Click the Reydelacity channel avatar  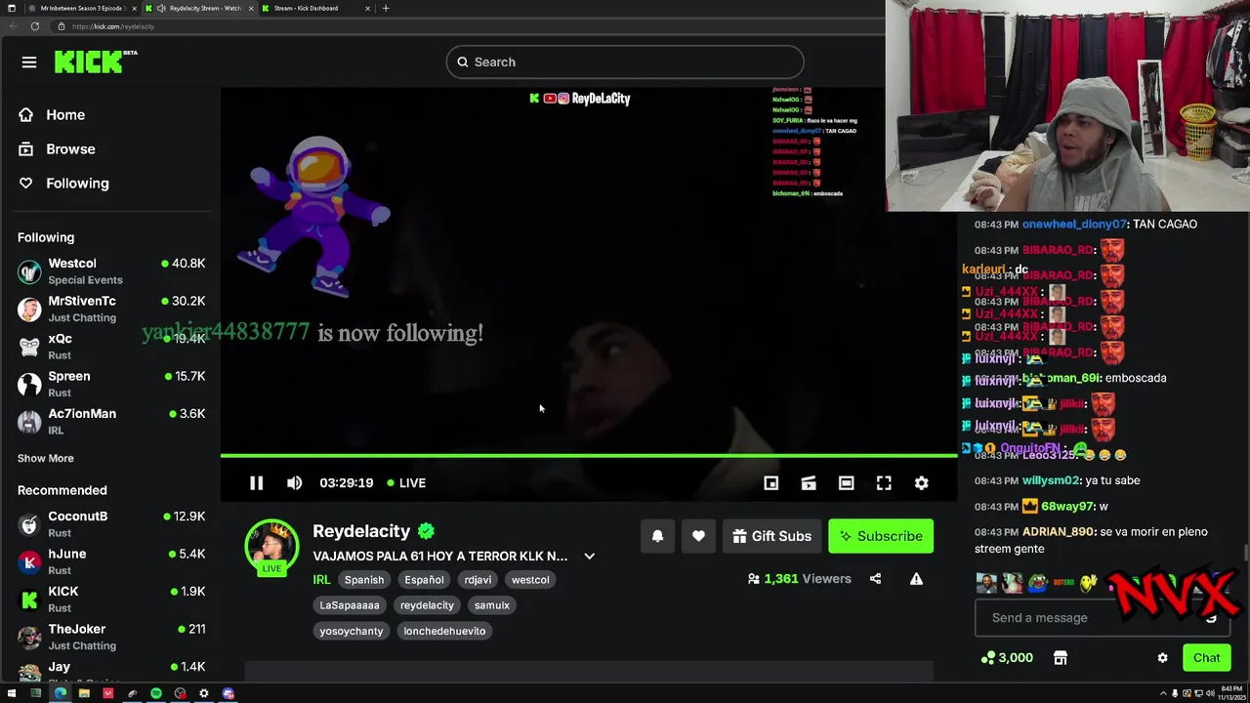271,546
